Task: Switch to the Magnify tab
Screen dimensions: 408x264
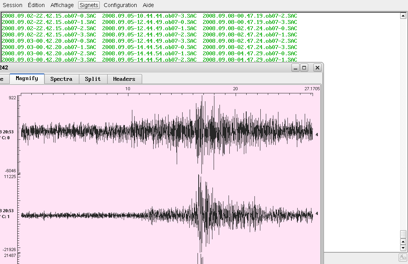Action: coord(27,78)
